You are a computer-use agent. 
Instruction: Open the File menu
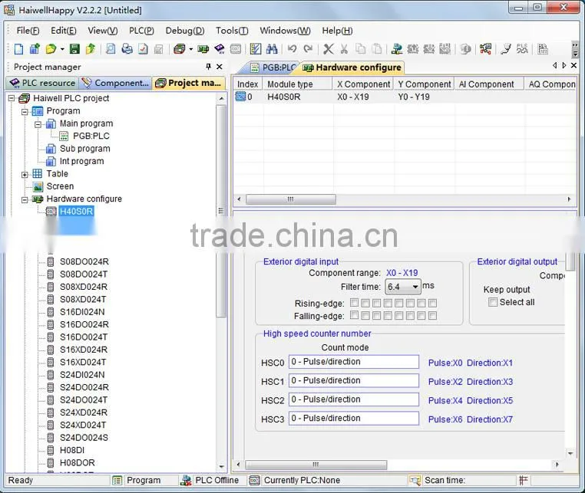pyautogui.click(x=28, y=31)
